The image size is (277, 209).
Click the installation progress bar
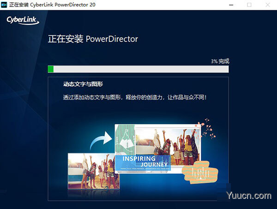[138, 69]
